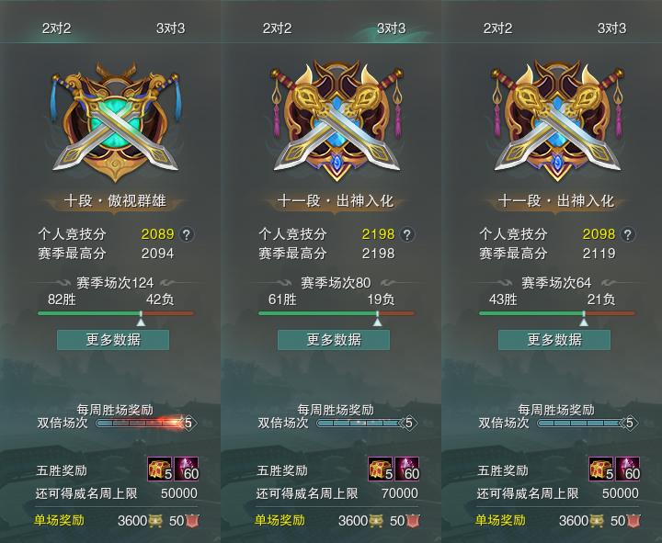This screenshot has height=543, width=662.
Task: Click the middle panel's gold rank emblem
Action: (x=337, y=120)
